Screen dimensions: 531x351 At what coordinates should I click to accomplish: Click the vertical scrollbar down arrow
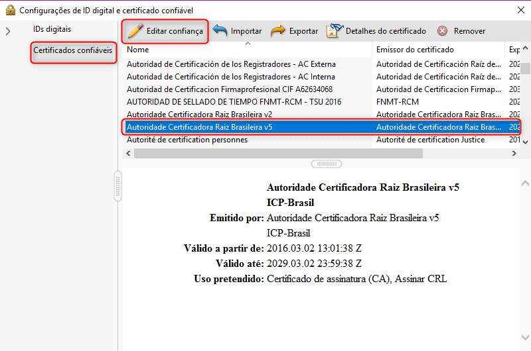click(525, 140)
